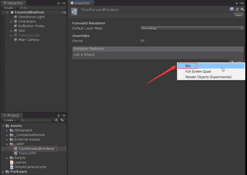Open the inspector settings gear icon

[243, 9]
